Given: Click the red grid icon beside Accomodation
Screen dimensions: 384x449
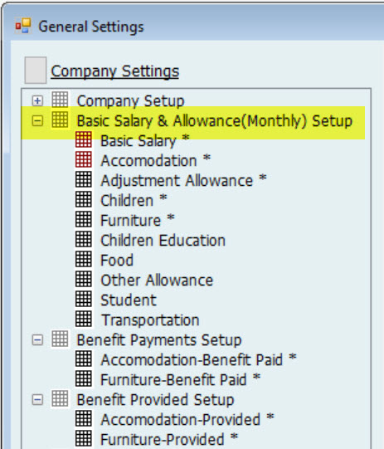Looking at the screenshot, I should pyautogui.click(x=84, y=159).
